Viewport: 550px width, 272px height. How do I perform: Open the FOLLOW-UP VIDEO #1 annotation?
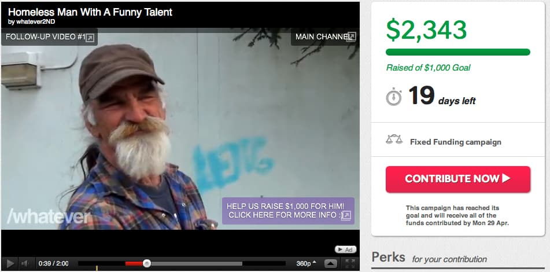click(49, 37)
